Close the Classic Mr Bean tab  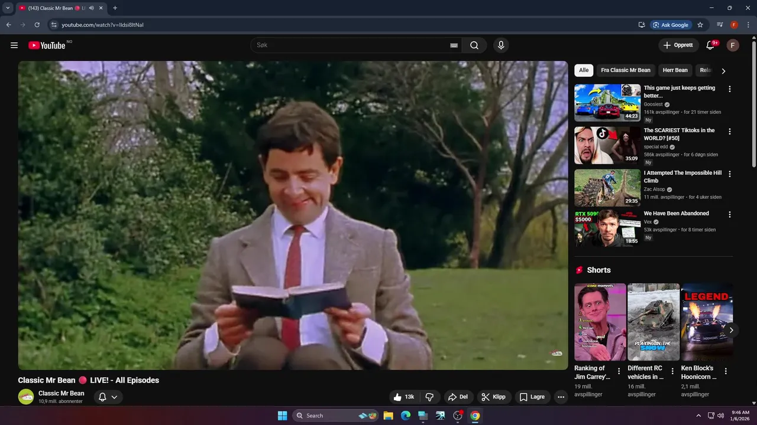(x=101, y=8)
